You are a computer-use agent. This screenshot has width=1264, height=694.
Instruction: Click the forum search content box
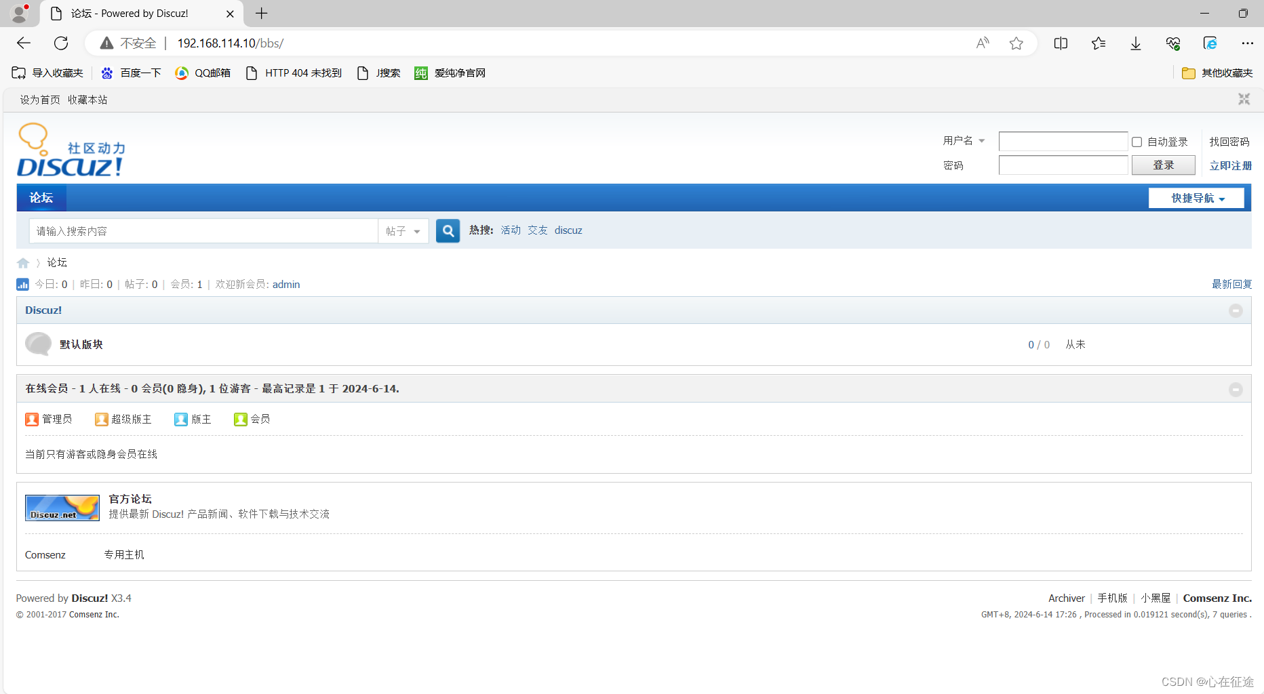point(203,231)
